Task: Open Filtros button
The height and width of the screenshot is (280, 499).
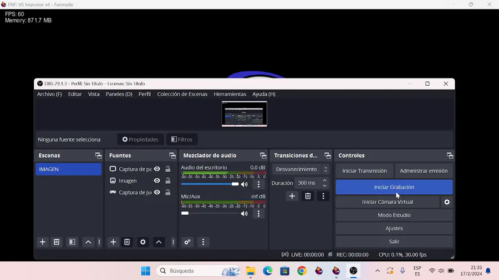Action: click(x=182, y=139)
